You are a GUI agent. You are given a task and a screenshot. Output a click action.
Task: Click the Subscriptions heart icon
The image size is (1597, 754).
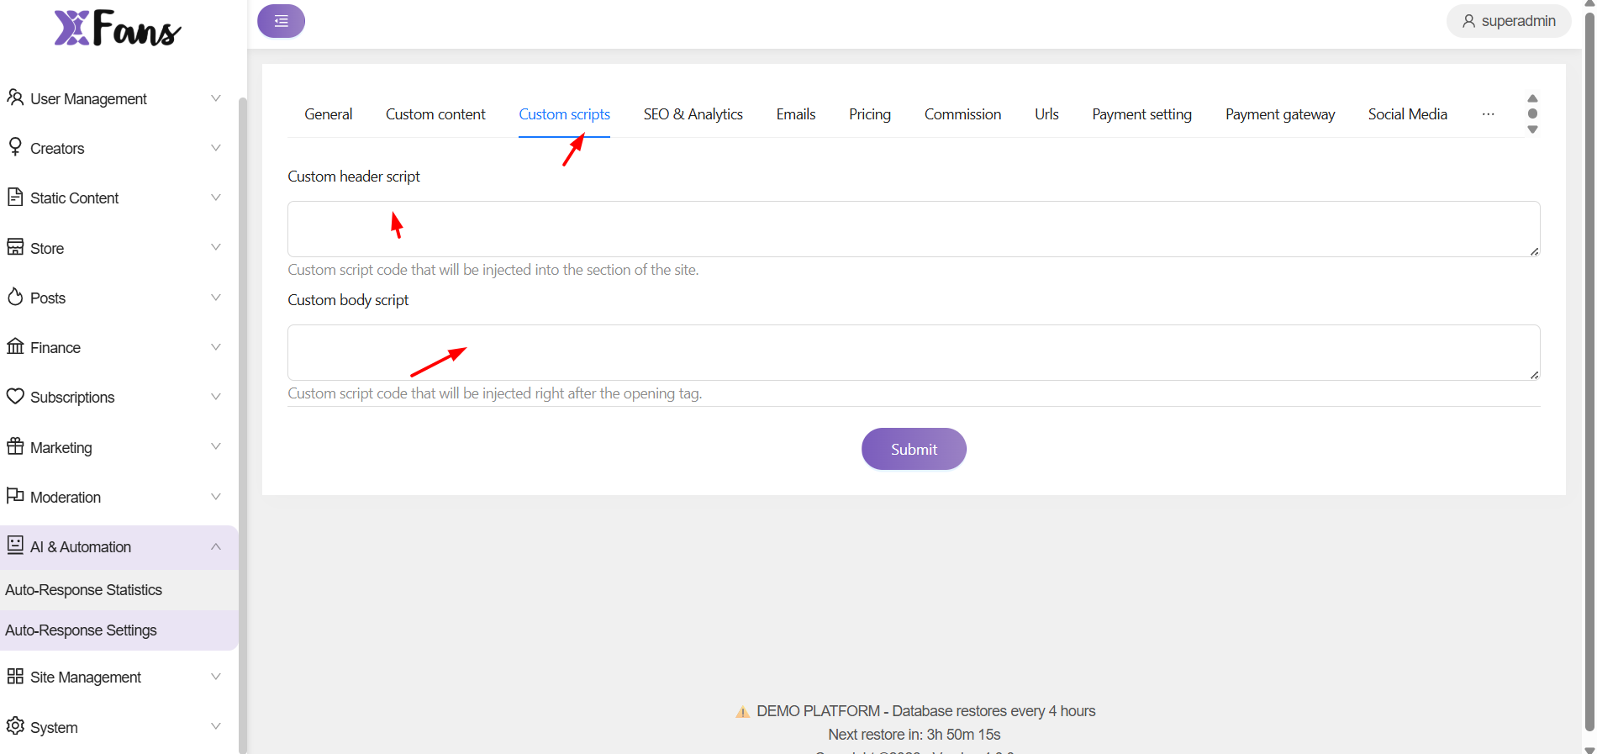15,396
